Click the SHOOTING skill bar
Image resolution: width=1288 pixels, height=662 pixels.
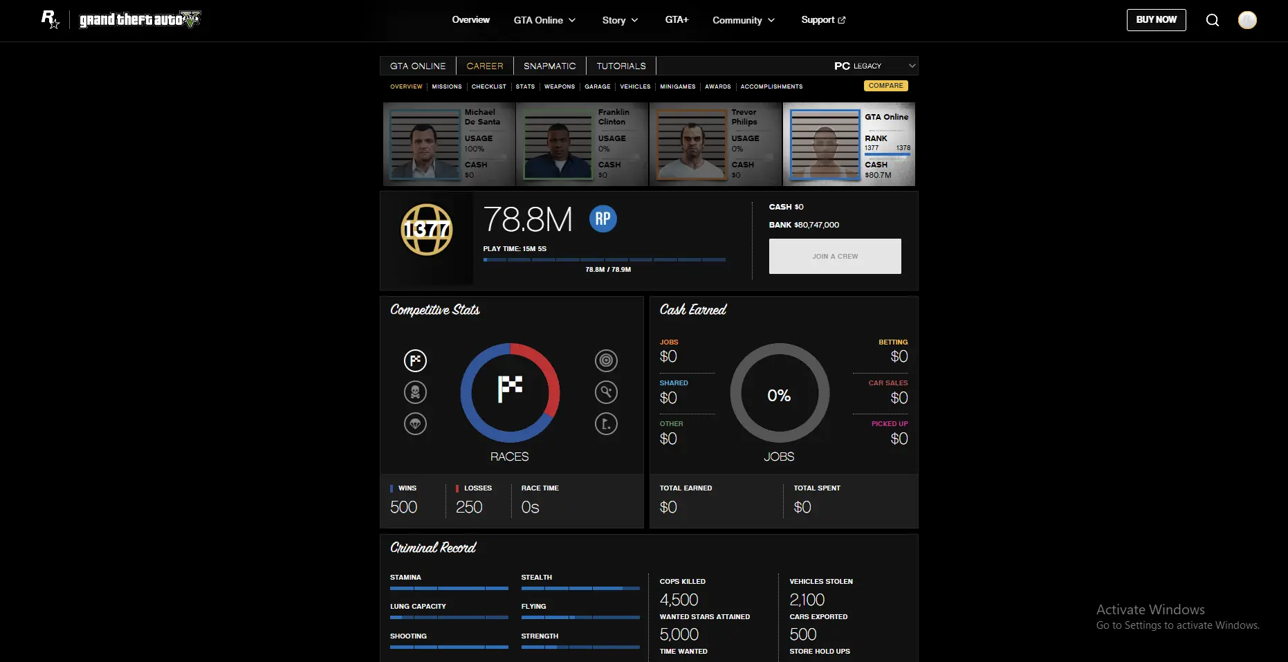(x=449, y=647)
